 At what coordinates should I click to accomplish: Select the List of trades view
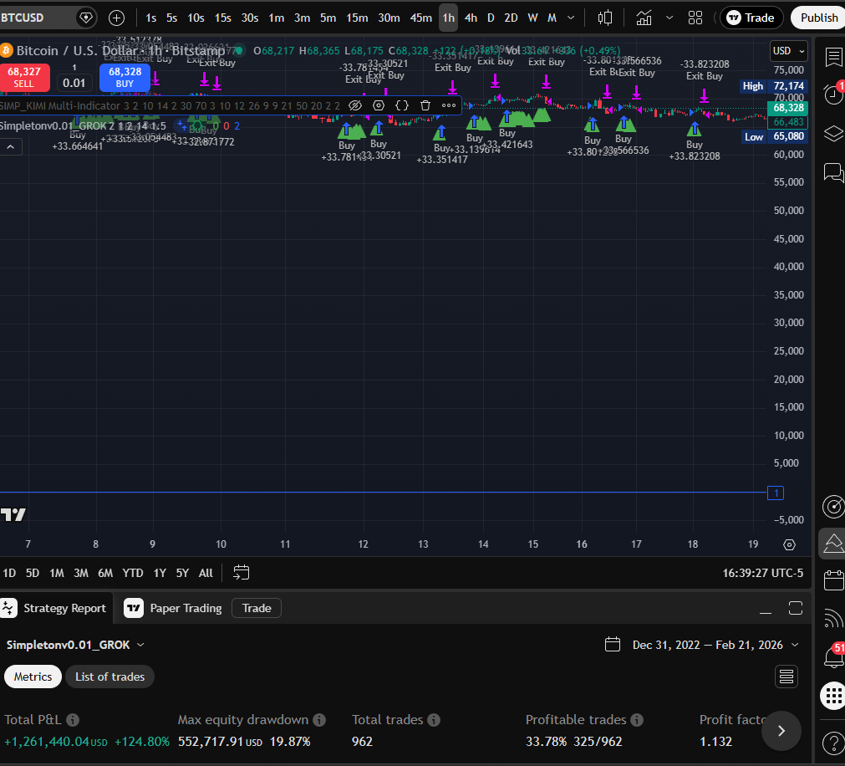coord(109,677)
